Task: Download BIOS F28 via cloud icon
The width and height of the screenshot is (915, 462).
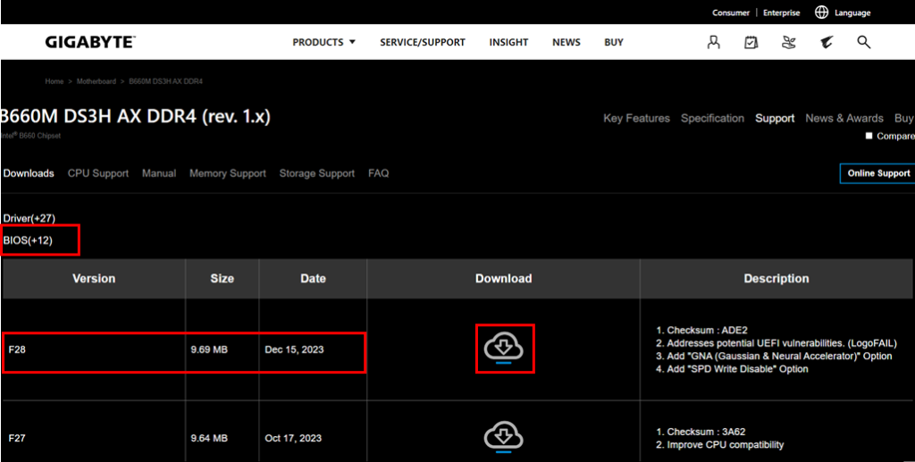Action: 504,349
